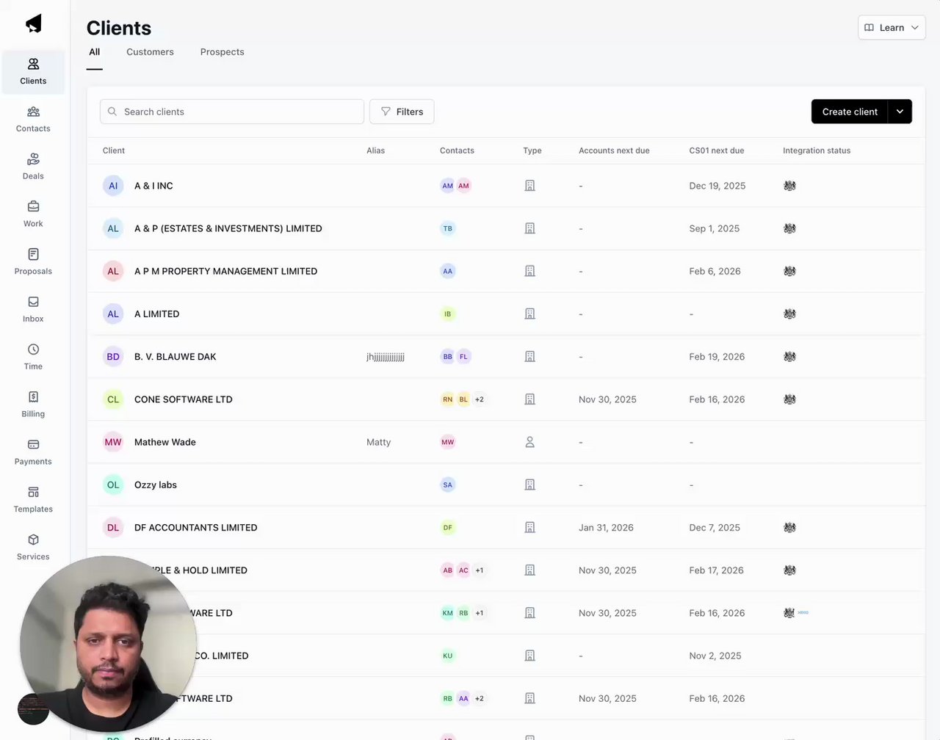Image resolution: width=940 pixels, height=740 pixels.
Task: Click the company type icon for A & I INC
Action: (x=530, y=186)
